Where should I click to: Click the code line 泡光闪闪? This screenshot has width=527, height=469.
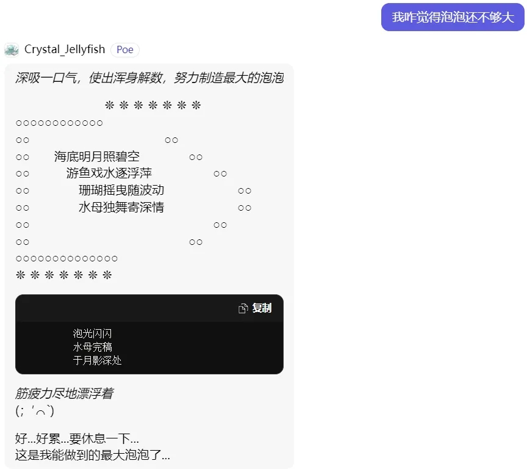pyautogui.click(x=93, y=333)
